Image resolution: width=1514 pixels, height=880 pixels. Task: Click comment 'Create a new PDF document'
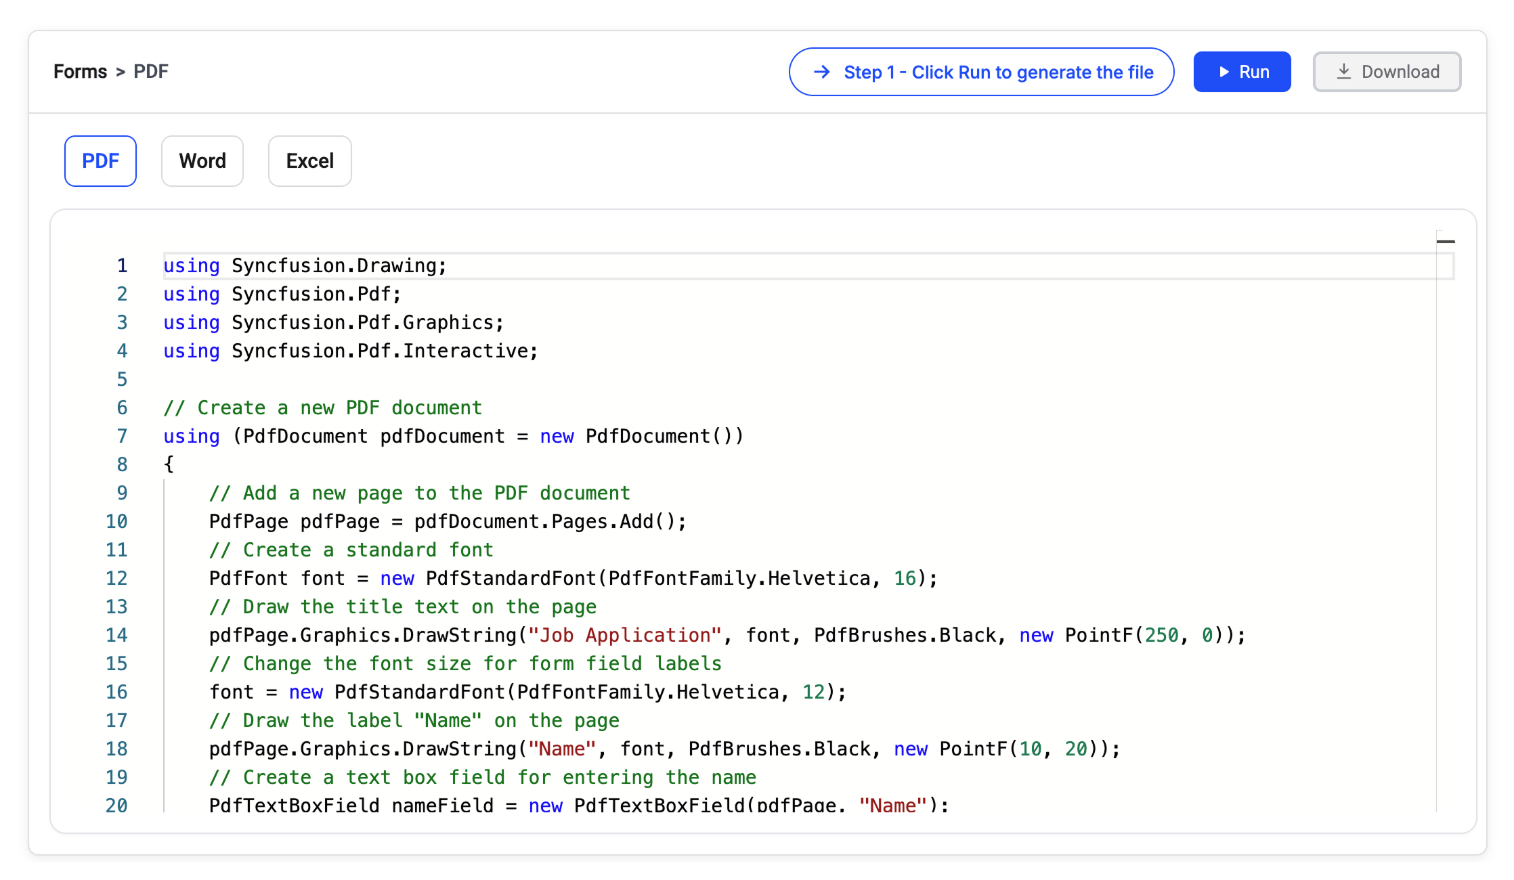(322, 408)
